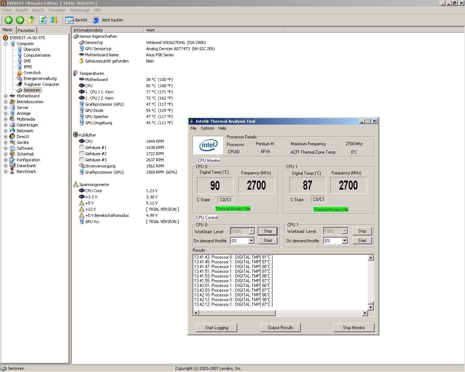
Task: Open the Bericht report toolbar button
Action: pos(77,20)
